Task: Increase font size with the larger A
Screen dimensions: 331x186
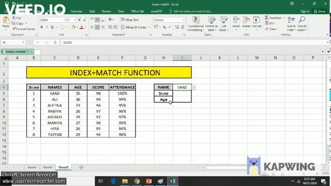Action: (80, 20)
